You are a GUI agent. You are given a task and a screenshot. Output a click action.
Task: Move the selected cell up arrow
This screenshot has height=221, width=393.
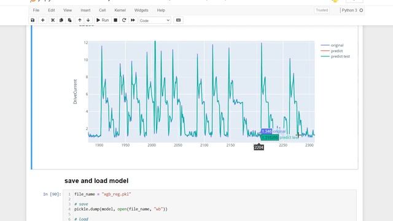coord(80,20)
